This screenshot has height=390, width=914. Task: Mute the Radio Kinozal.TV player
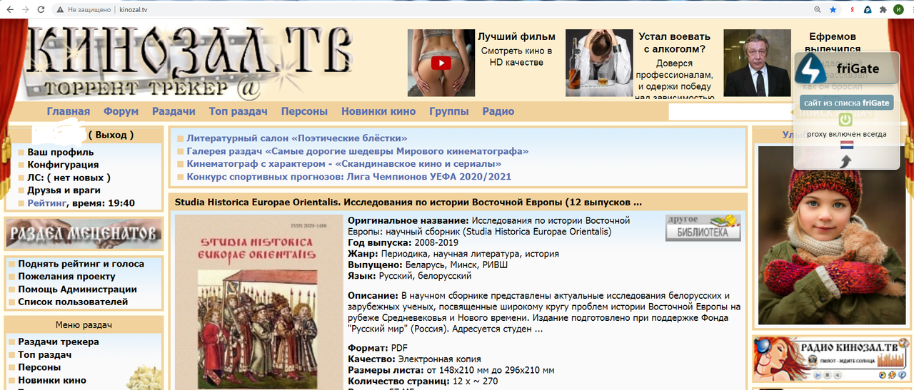click(x=838, y=375)
